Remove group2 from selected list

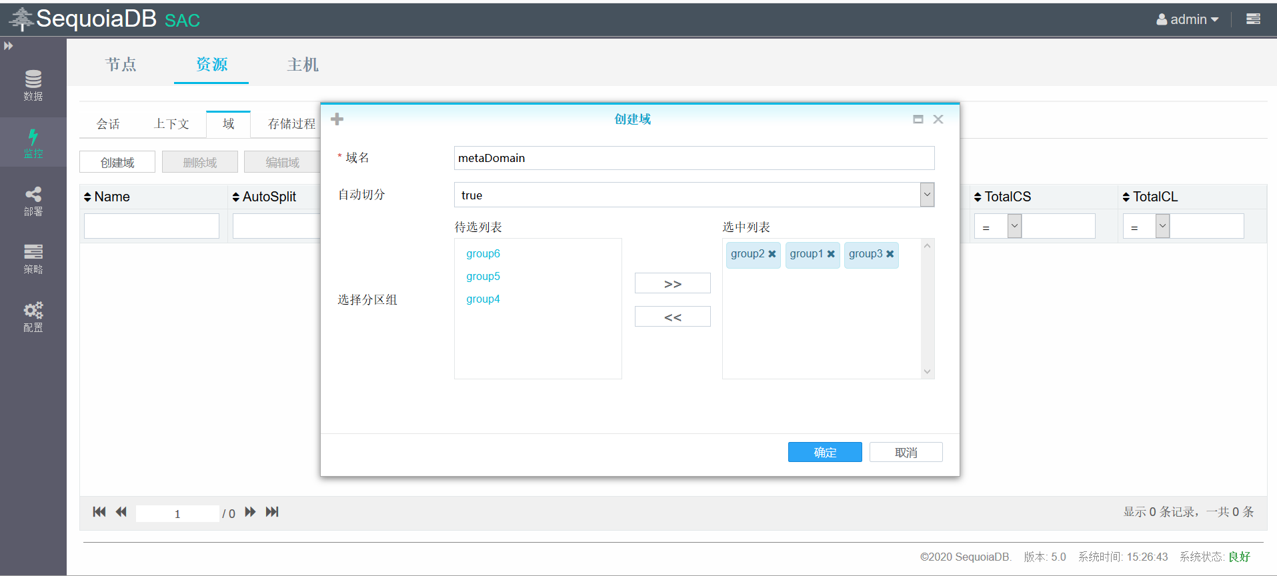[772, 254]
